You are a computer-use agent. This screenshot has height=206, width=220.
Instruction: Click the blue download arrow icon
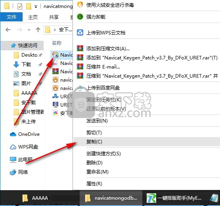tap(16, 65)
